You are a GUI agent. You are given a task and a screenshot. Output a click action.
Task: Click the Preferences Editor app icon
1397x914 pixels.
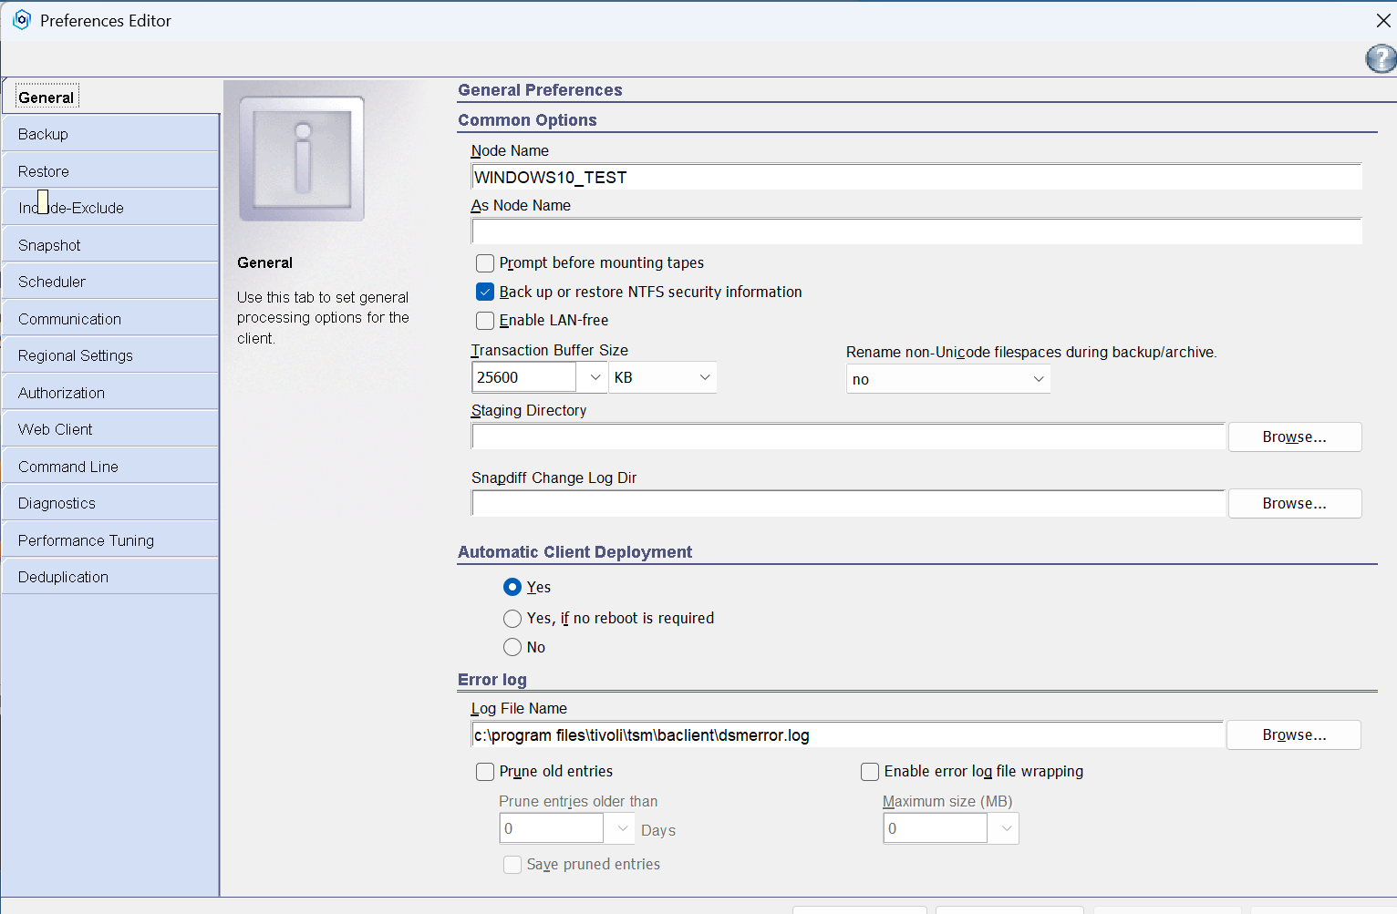pos(22,20)
